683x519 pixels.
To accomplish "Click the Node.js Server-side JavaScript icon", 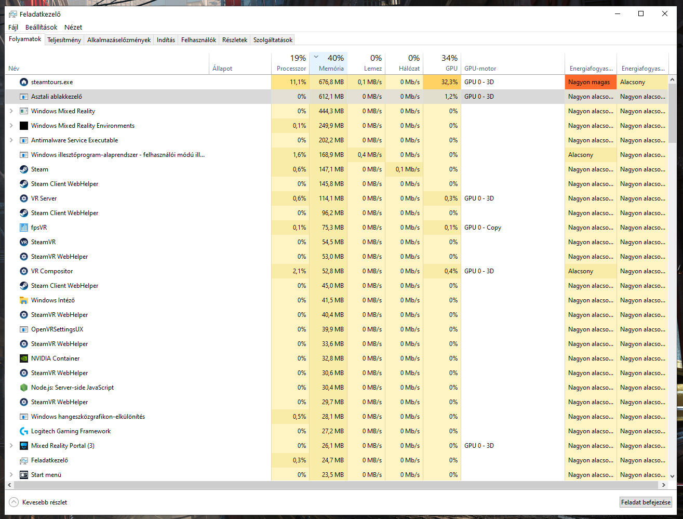I will tap(23, 388).
